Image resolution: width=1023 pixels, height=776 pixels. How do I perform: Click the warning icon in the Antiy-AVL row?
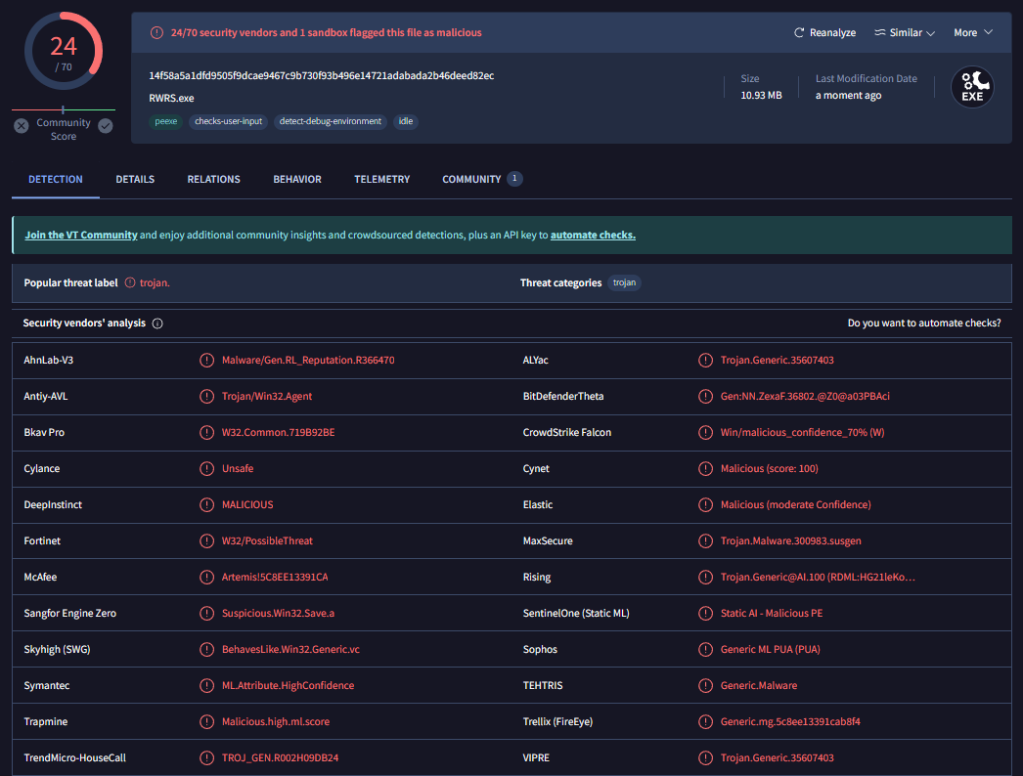pyautogui.click(x=206, y=397)
